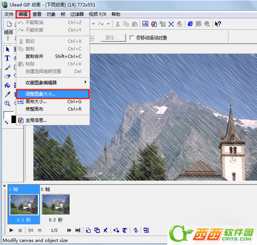
Task: Select the Eyedropper tool
Action: pyautogui.click(x=7, y=94)
